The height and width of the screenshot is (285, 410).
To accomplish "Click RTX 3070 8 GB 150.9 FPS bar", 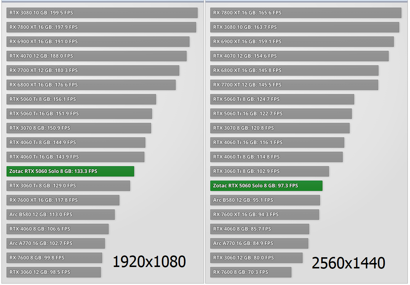I will (x=79, y=128).
